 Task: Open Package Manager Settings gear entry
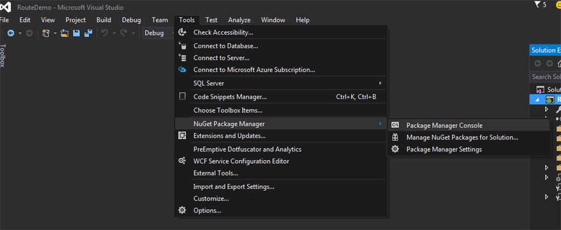coord(444,150)
